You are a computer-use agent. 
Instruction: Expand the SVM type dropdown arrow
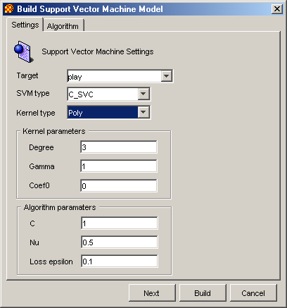pyautogui.click(x=143, y=94)
